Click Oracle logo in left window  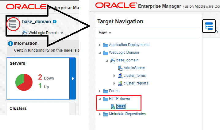(27, 6)
